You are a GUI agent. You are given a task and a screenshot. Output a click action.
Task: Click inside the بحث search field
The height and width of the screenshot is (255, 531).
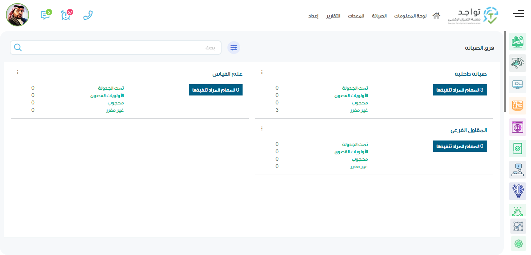tap(117, 47)
